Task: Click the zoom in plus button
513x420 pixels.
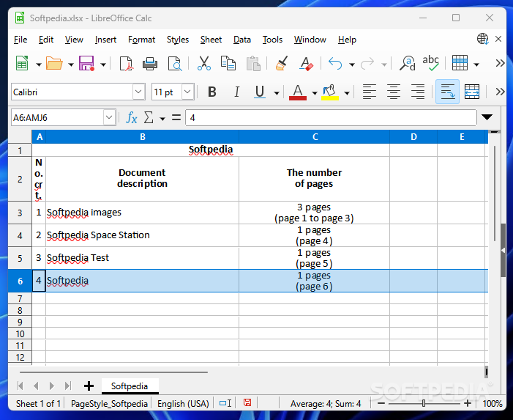Action: point(468,403)
